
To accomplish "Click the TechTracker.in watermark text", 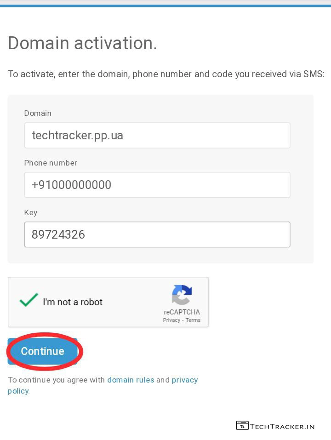I will pyautogui.click(x=282, y=426).
